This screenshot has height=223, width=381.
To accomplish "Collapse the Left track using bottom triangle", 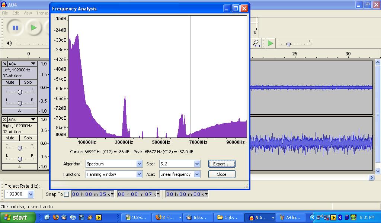I will click(19, 111).
